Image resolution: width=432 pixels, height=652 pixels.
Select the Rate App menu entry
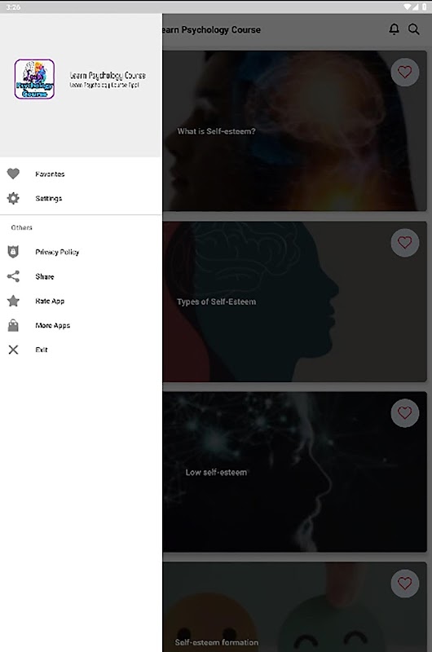81,301
